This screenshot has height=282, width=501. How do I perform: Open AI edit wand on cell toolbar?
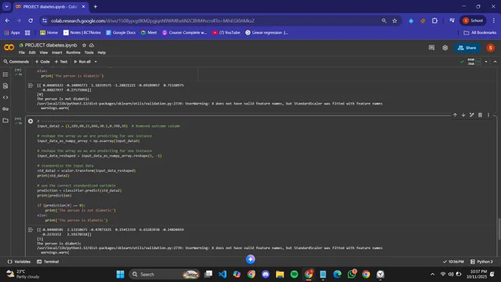coord(472,115)
